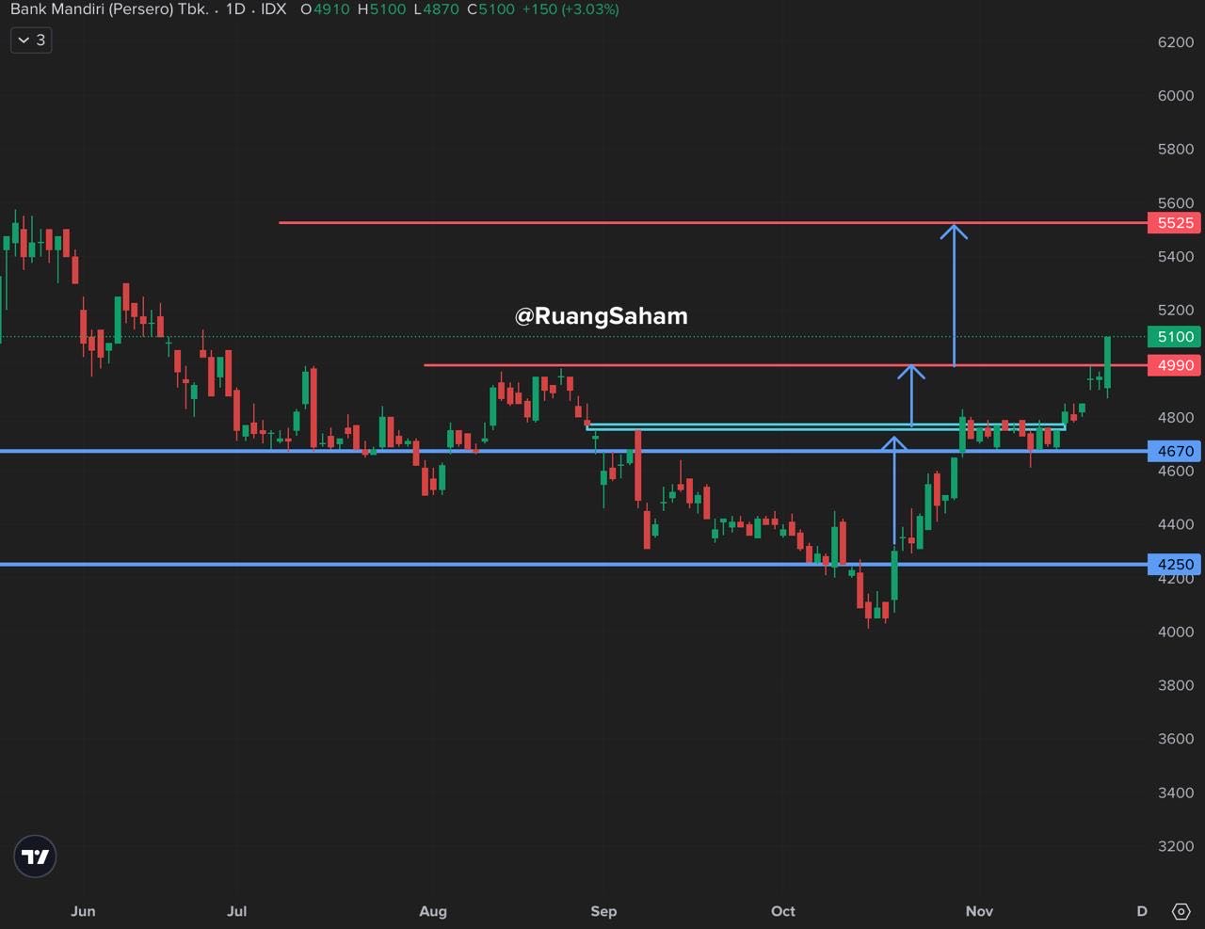Select the cyan rectangle zone near 4770
This screenshot has height=929, width=1205.
825,427
